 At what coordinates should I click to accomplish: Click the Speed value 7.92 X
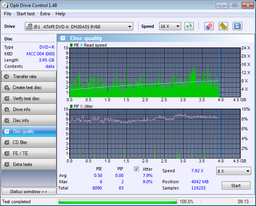tap(197, 171)
